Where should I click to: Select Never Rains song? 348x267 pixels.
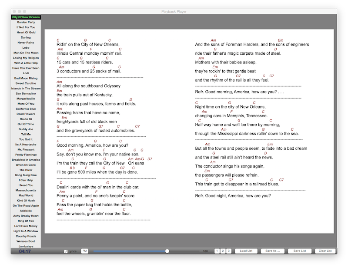(26, 43)
